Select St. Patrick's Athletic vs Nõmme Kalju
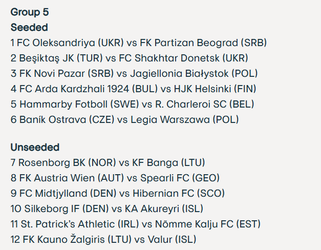 point(136,224)
